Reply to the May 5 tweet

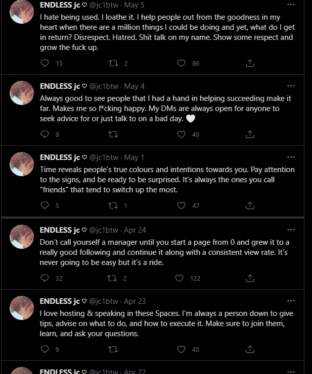click(44, 63)
